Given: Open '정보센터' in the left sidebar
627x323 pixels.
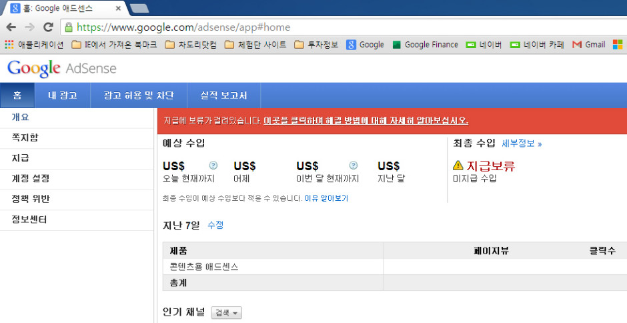Looking at the screenshot, I should click(77, 220).
